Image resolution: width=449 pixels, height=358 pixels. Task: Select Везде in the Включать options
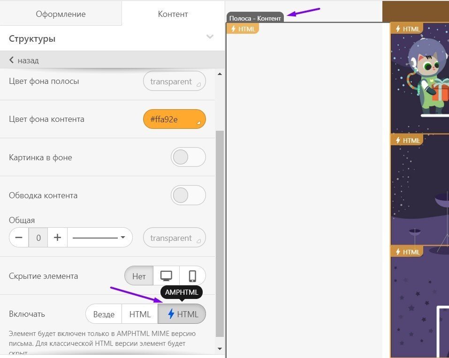(104, 314)
